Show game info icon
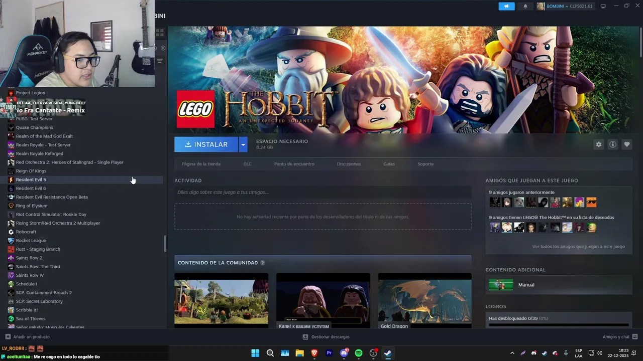Screen dimensions: 643x361 click(x=613, y=144)
